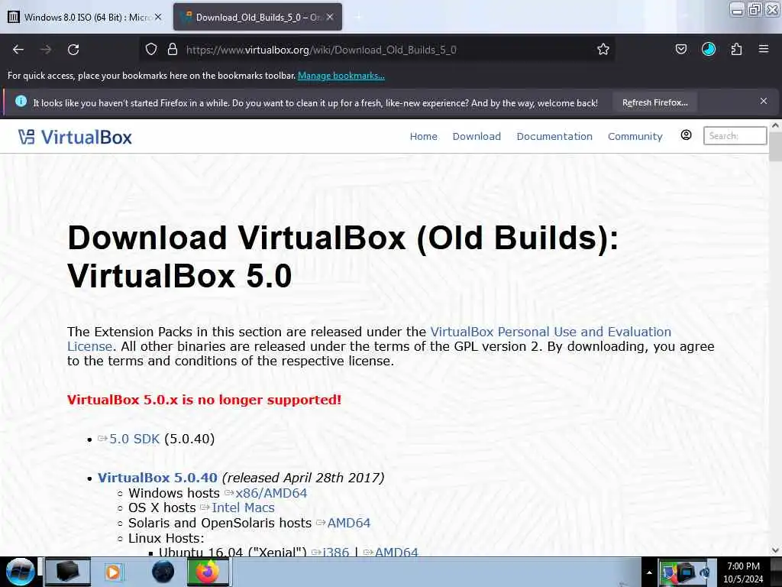Open the Pocket save icon
Image resolution: width=782 pixels, height=587 pixels.
point(680,49)
